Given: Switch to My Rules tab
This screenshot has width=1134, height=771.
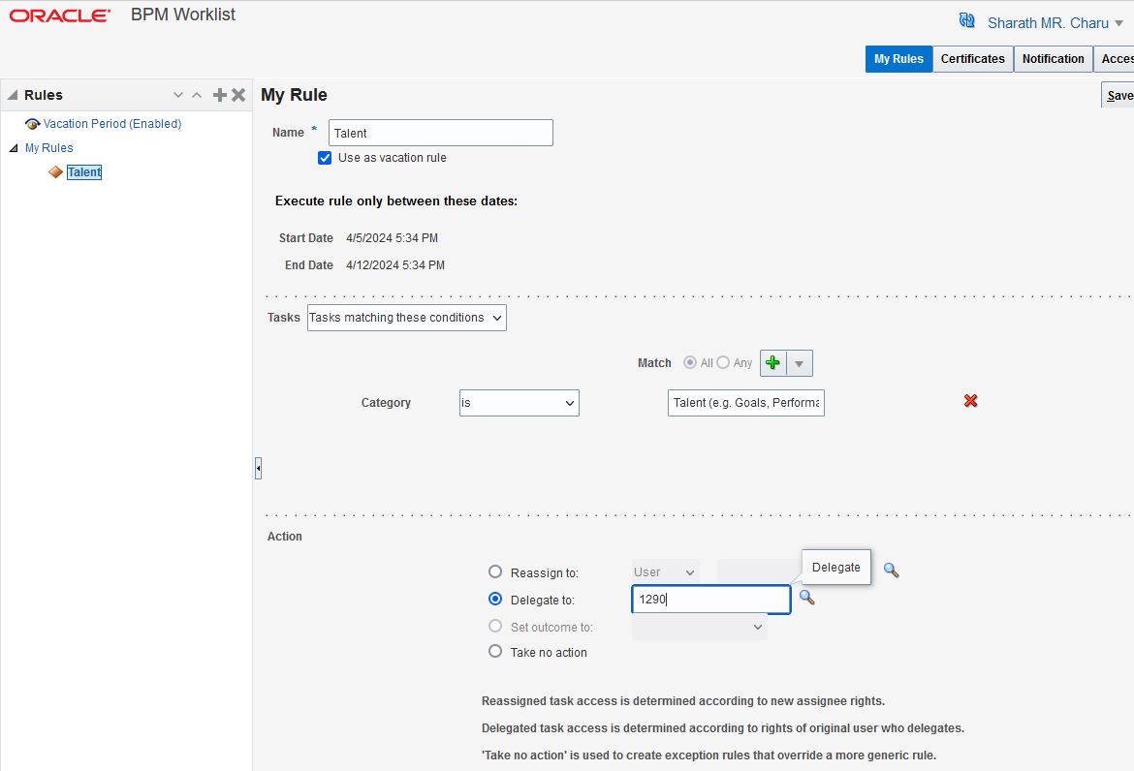Looking at the screenshot, I should (898, 59).
